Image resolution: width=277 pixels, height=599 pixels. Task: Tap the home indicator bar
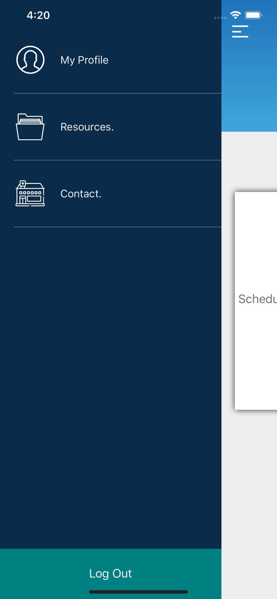[138, 592]
